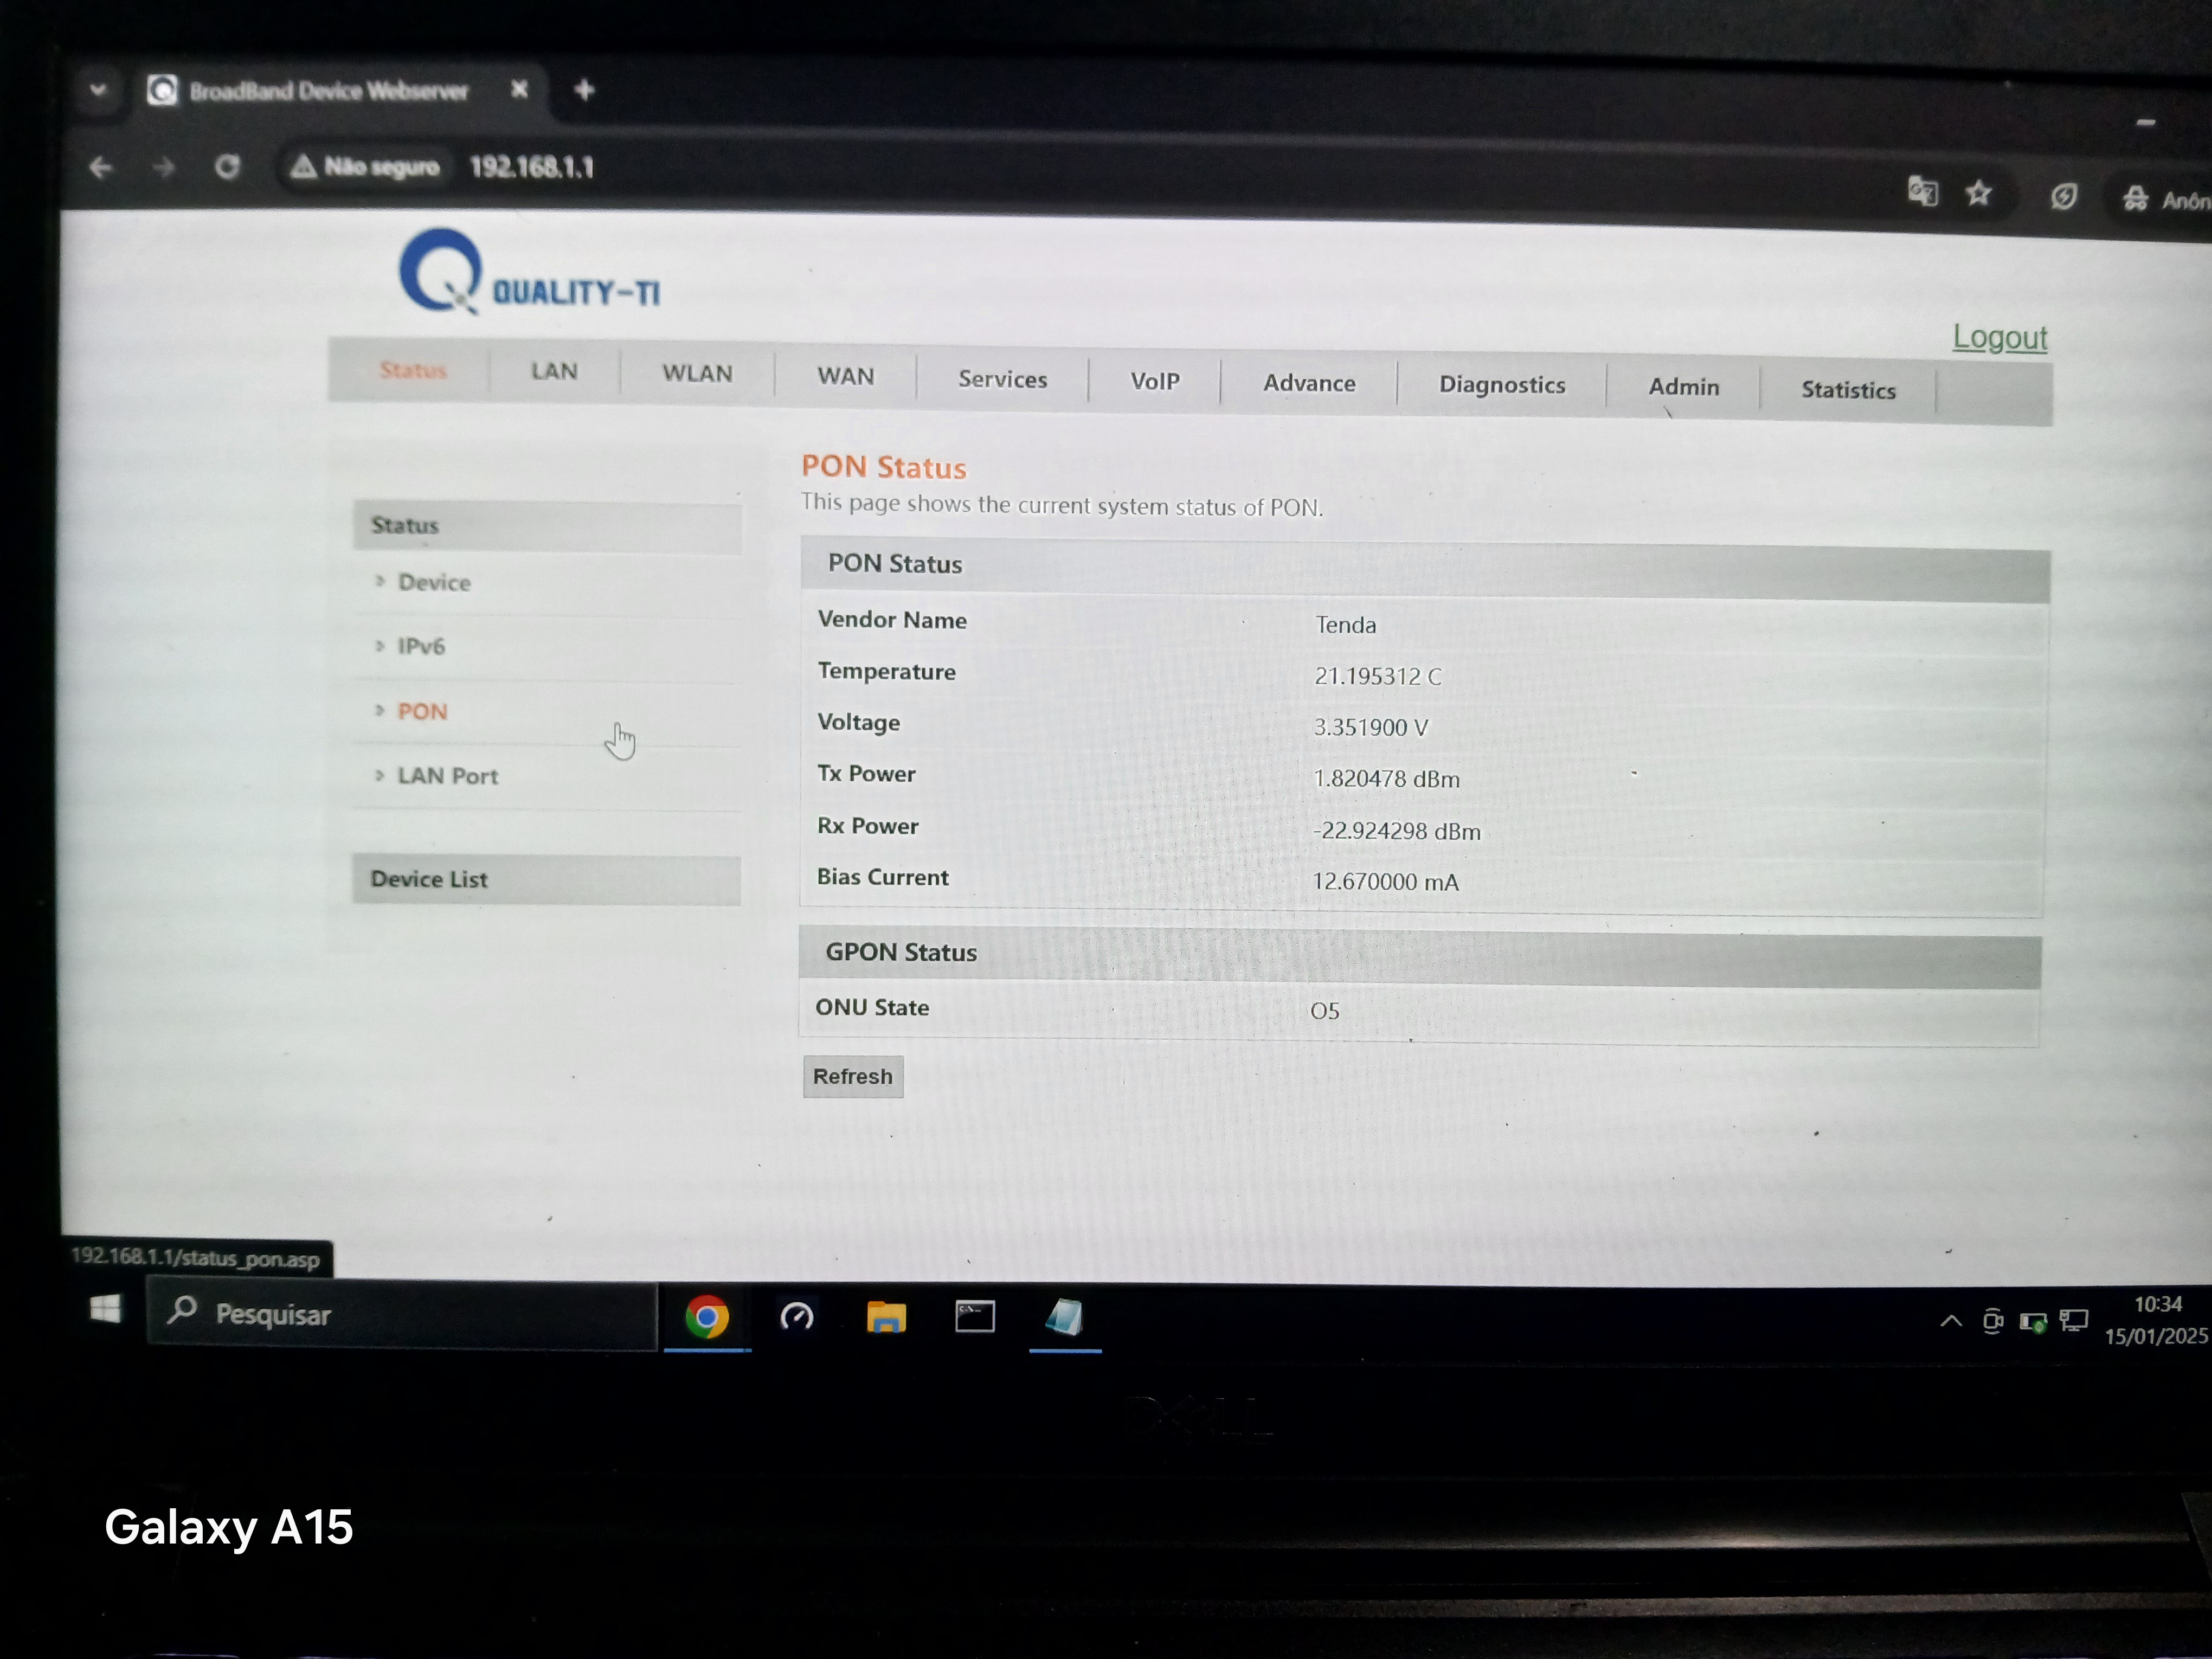Open File Explorer from taskbar
This screenshot has height=1659, width=2212.
[x=886, y=1317]
